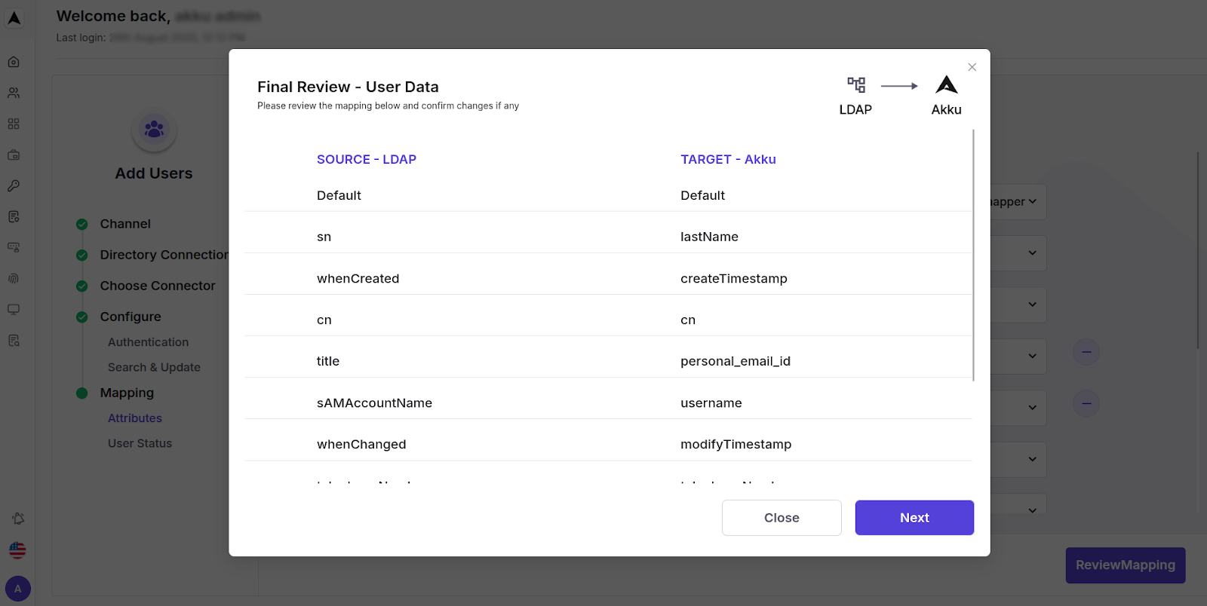
Task: Open the User Status sub-step
Action: click(140, 443)
